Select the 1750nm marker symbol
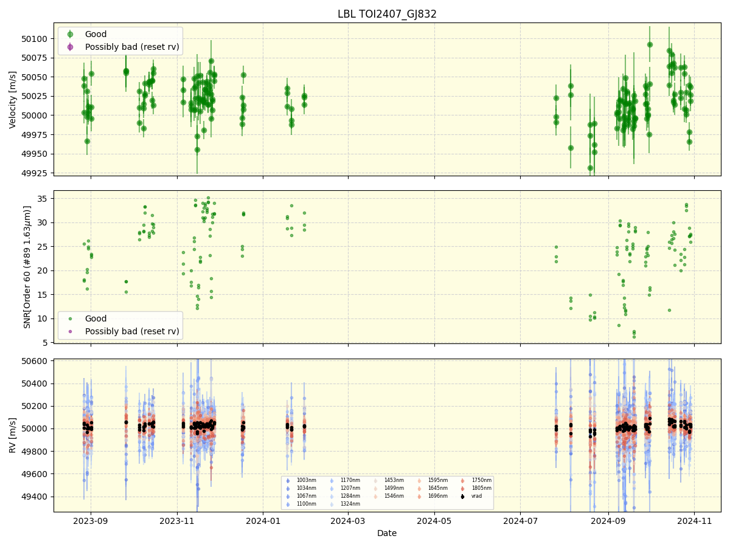 (x=463, y=480)
